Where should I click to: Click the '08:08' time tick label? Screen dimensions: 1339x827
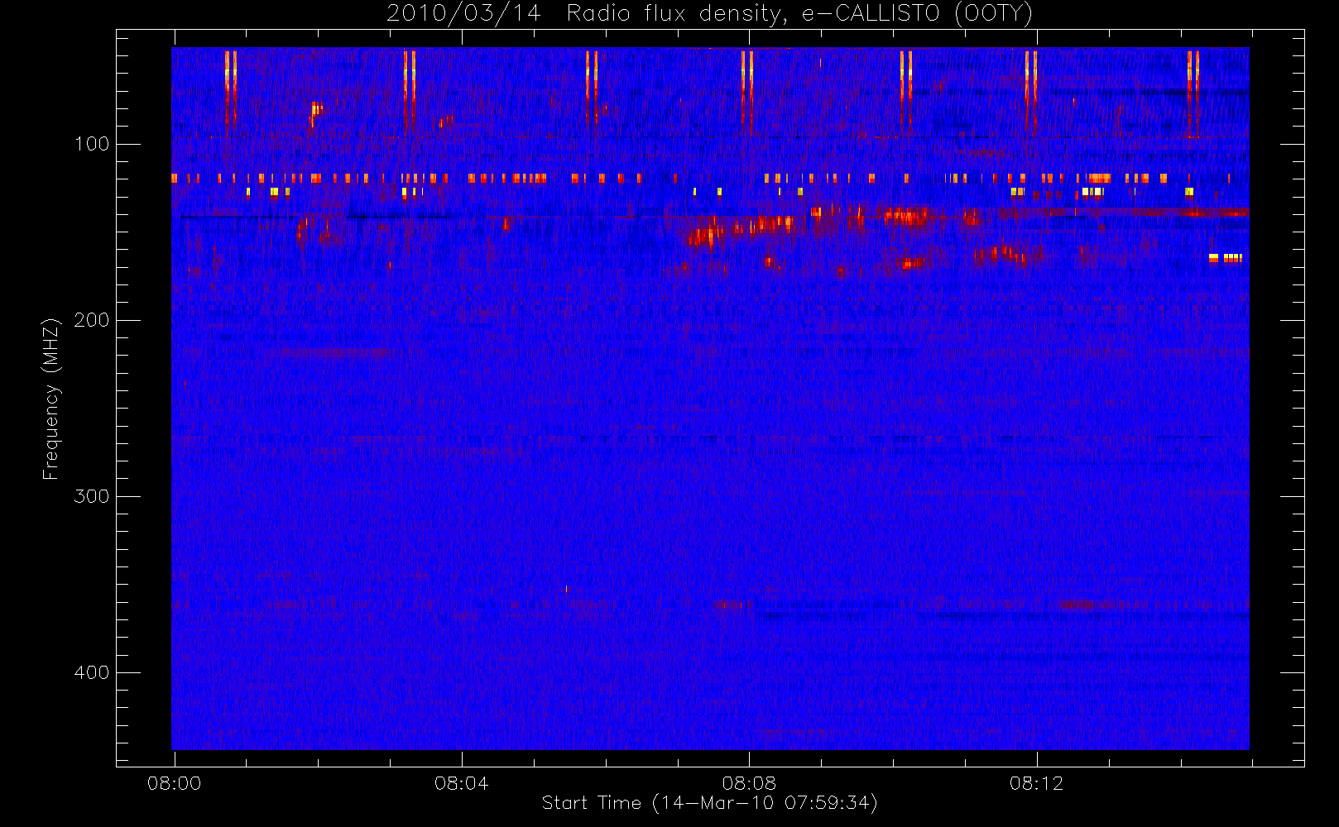(749, 783)
